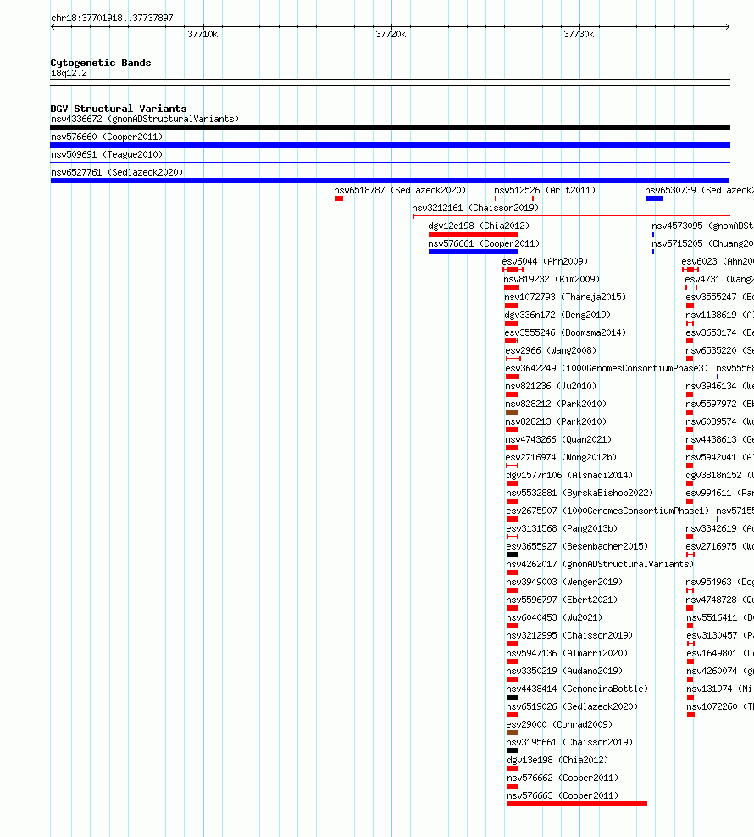Select the esv1649801 variant label
This screenshot has height=837, width=754.
pos(720,653)
